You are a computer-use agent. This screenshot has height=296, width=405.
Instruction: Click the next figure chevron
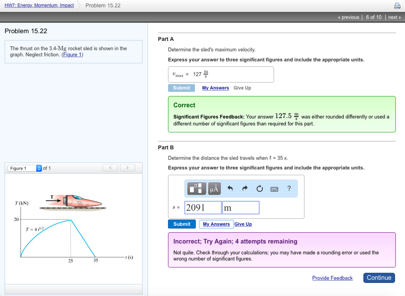point(127,168)
